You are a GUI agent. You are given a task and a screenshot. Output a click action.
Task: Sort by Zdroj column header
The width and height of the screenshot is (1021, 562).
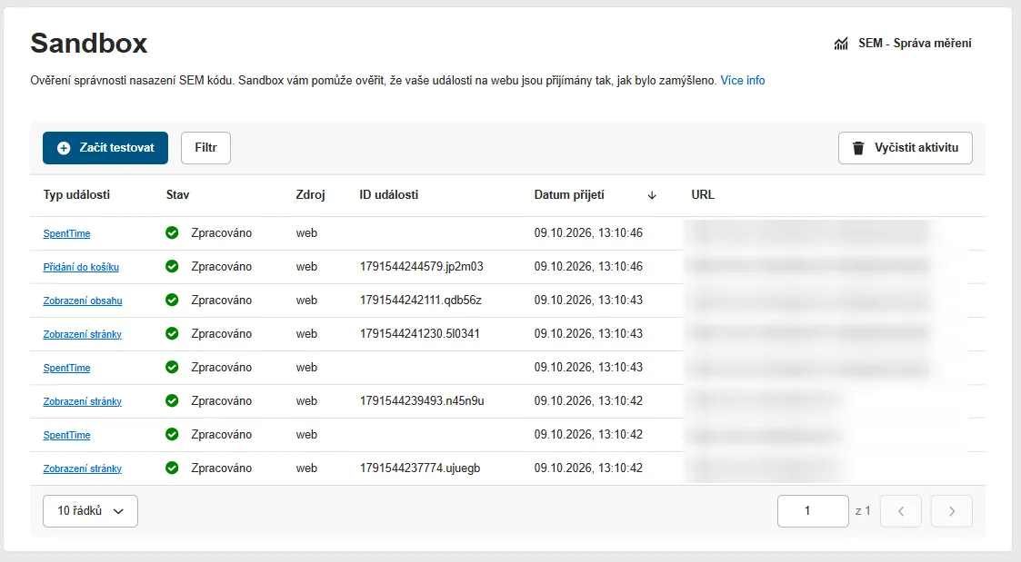(x=310, y=194)
